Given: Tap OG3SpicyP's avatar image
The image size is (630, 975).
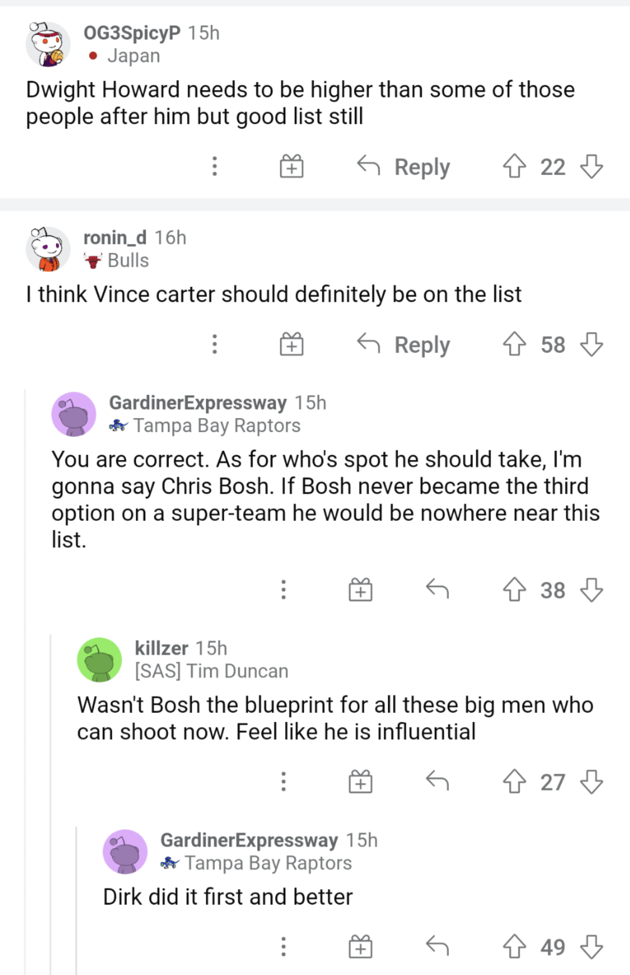Looking at the screenshot, I should click(x=48, y=44).
